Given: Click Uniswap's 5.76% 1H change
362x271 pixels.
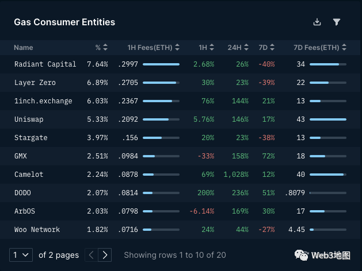Looking at the screenshot, I should (204, 119).
